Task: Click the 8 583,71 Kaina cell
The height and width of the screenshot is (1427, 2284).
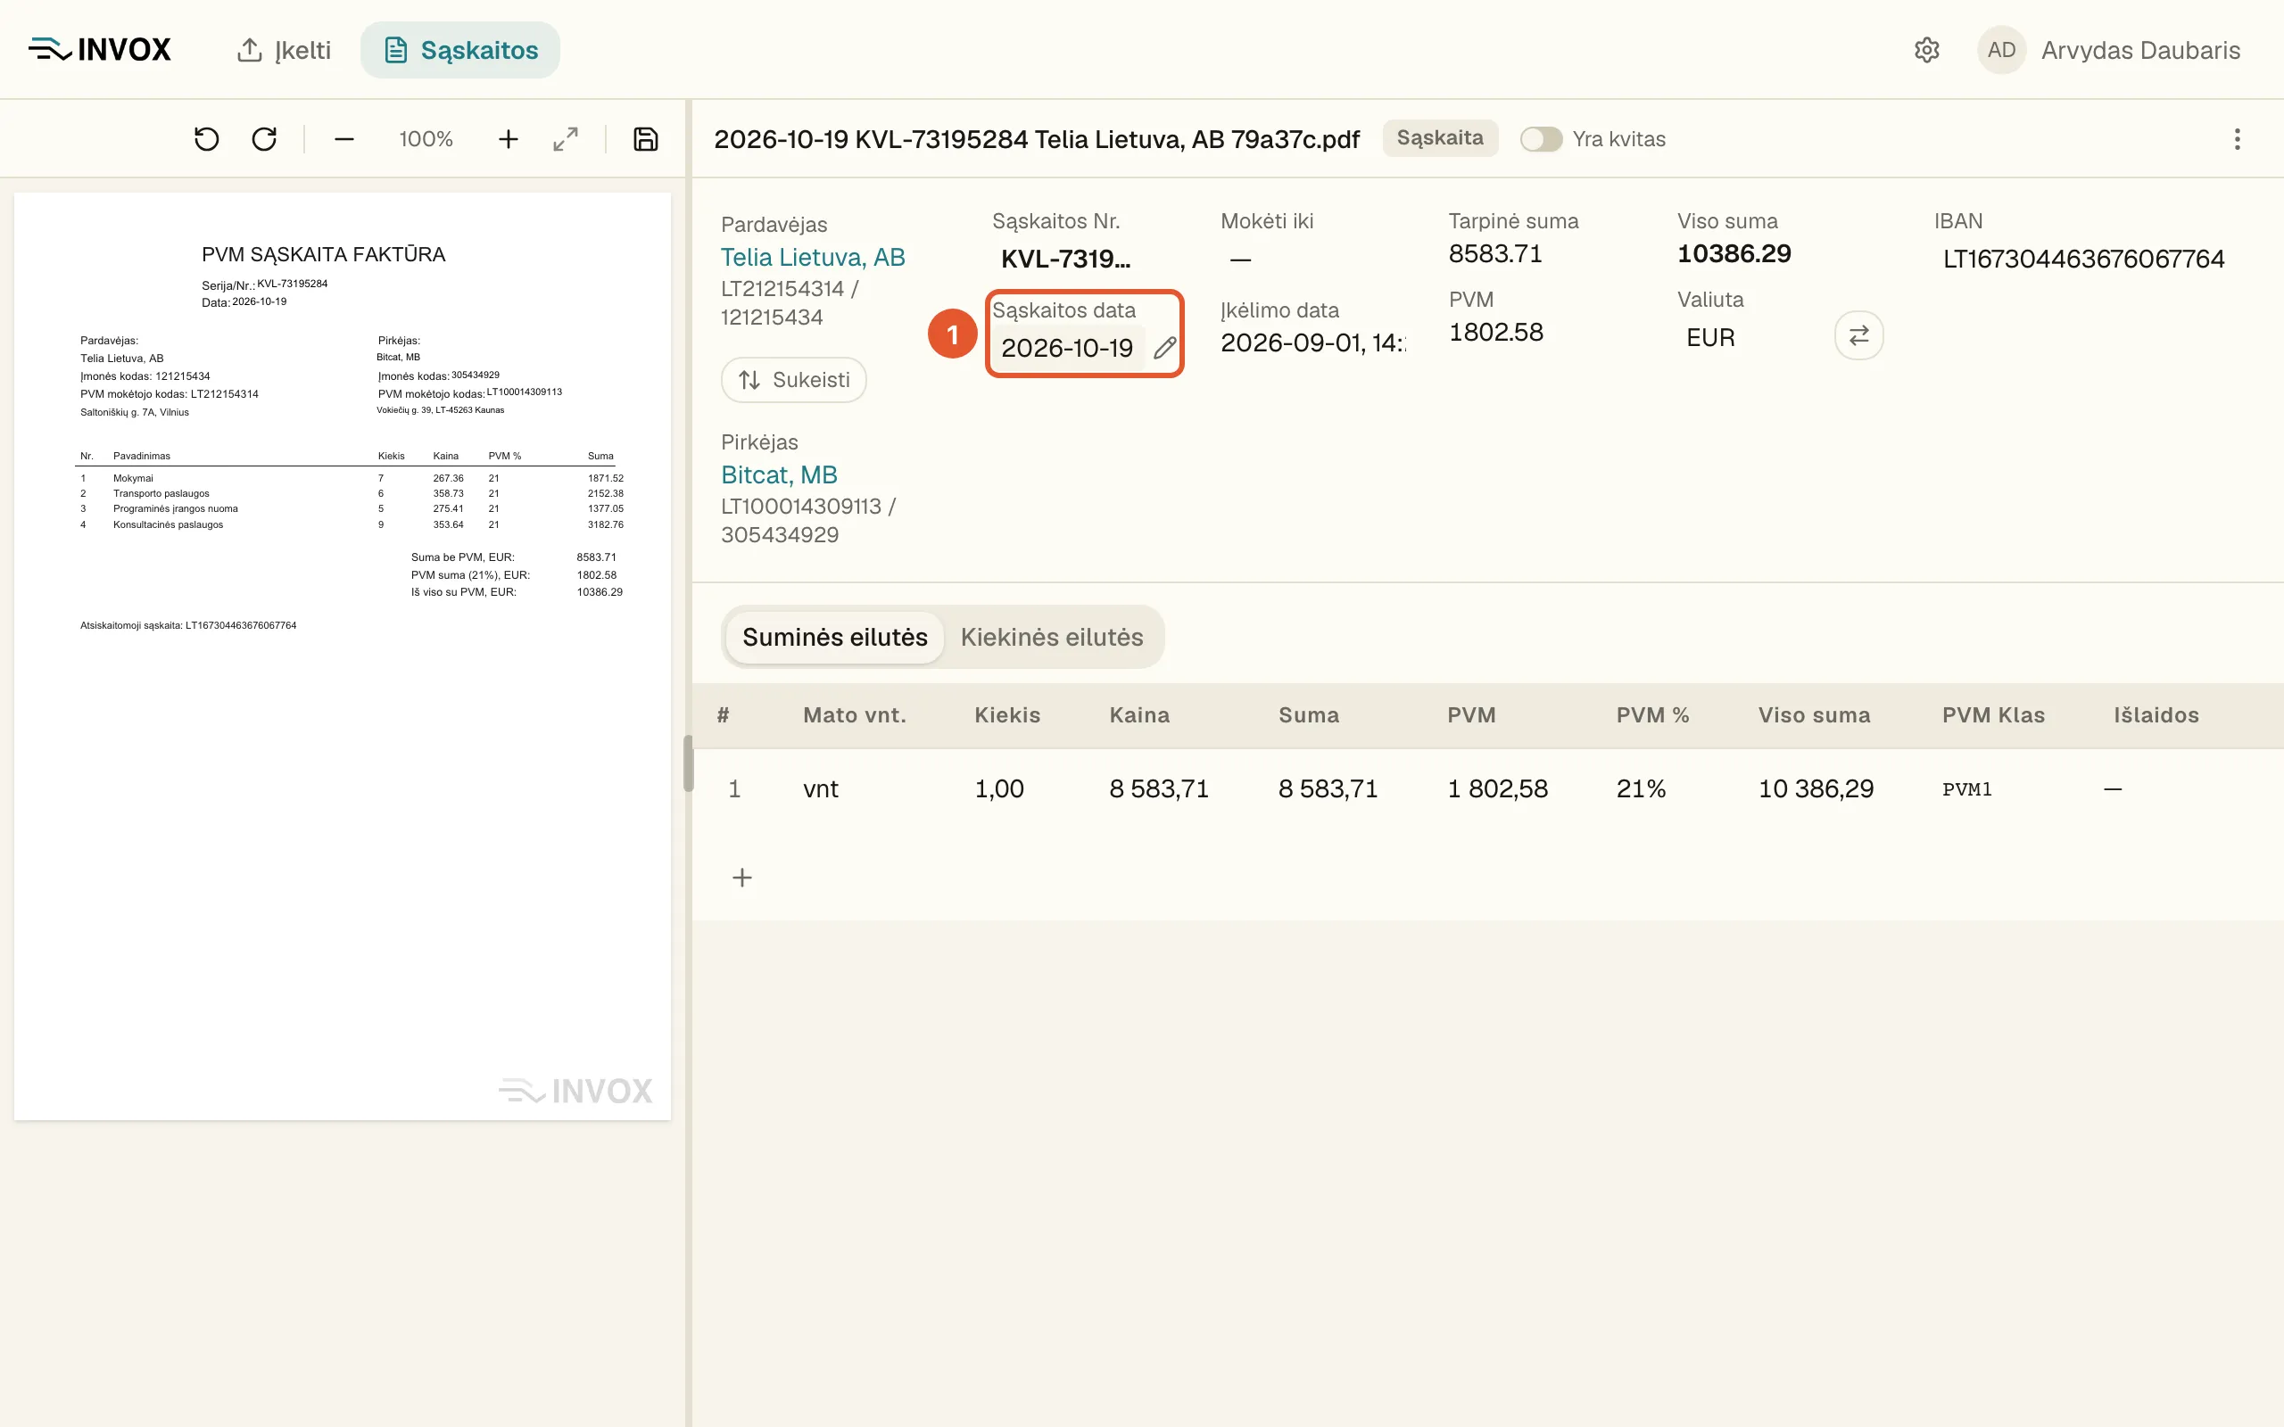Action: (1159, 789)
